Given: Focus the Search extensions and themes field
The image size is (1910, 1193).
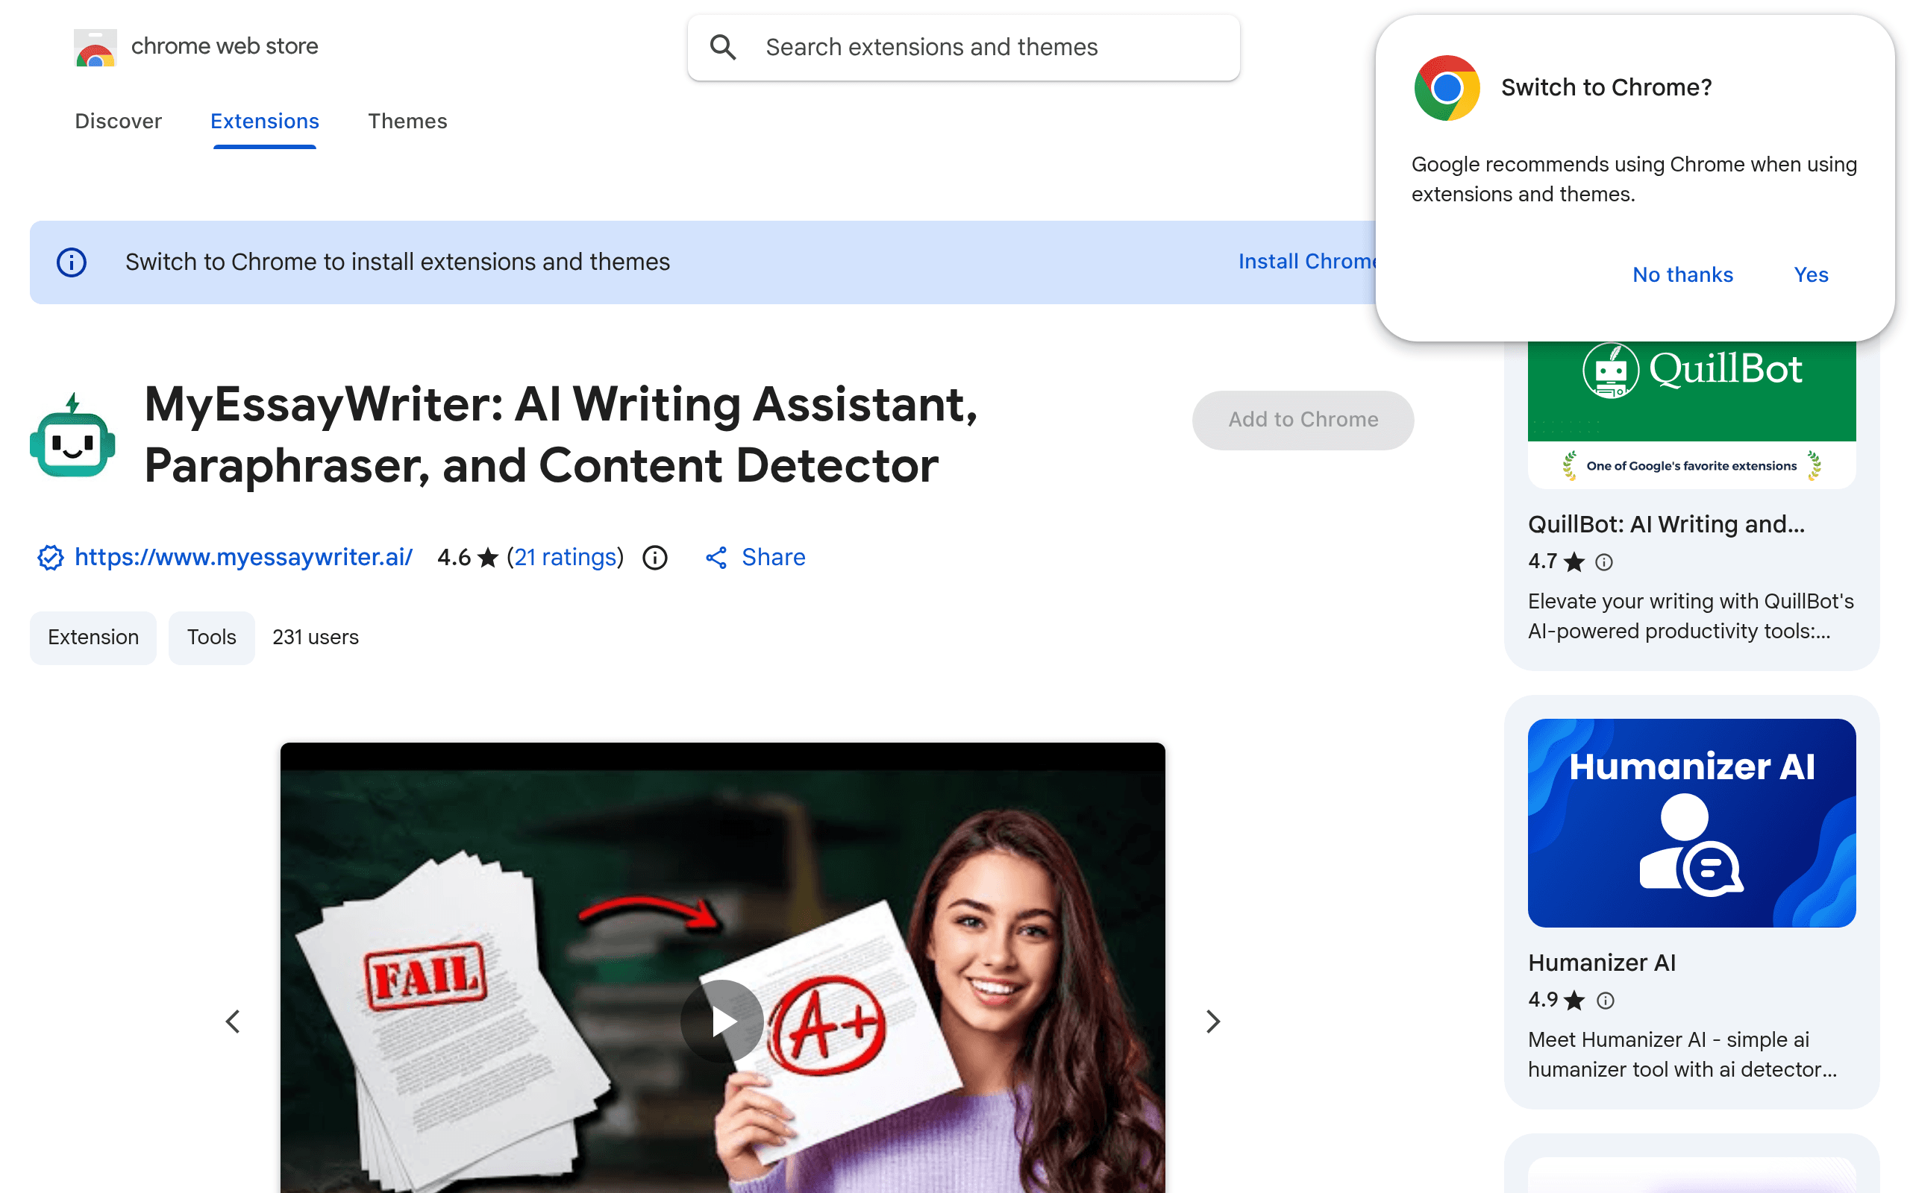Looking at the screenshot, I should coord(964,47).
